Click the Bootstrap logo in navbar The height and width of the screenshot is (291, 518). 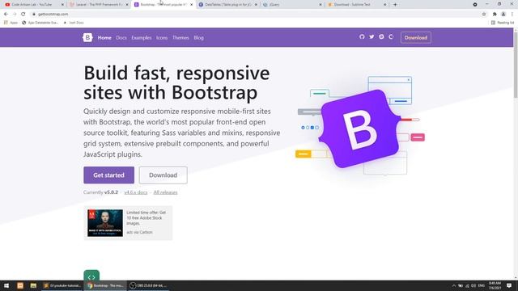[87, 38]
